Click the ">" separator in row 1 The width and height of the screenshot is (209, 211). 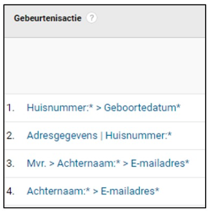coord(99,108)
